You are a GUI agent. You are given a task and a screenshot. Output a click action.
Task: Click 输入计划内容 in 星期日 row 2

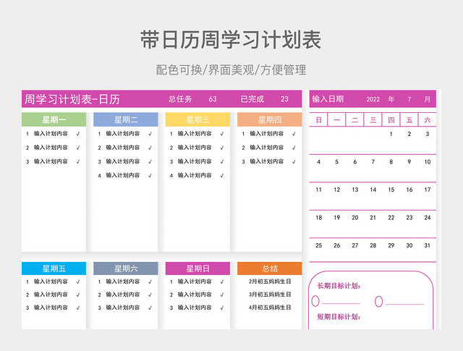pos(195,295)
